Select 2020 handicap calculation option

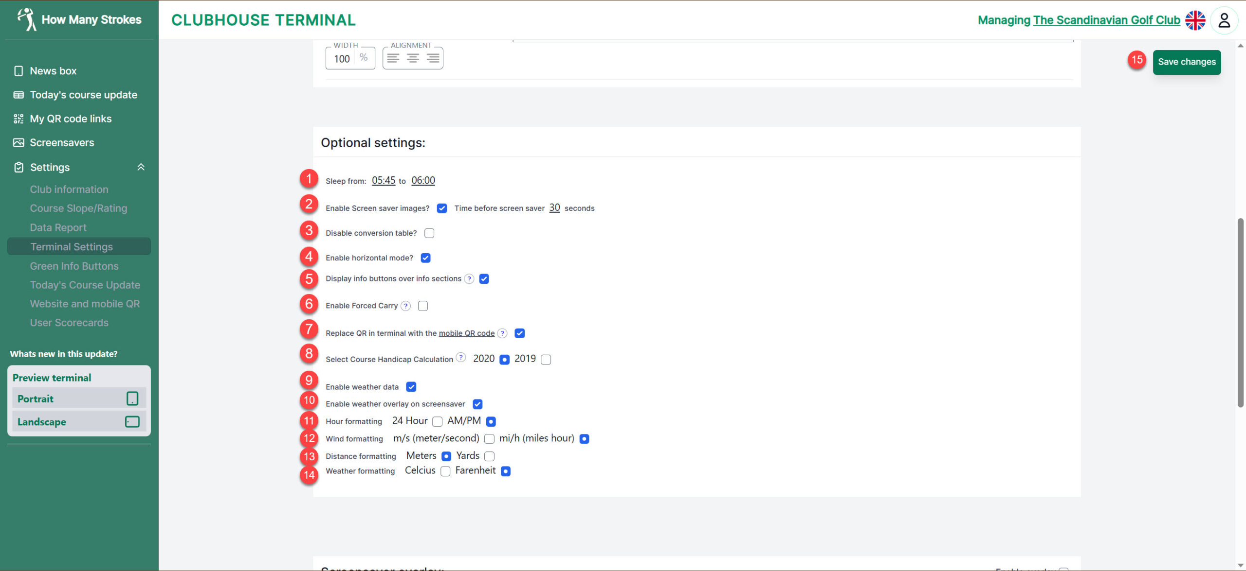click(x=504, y=360)
